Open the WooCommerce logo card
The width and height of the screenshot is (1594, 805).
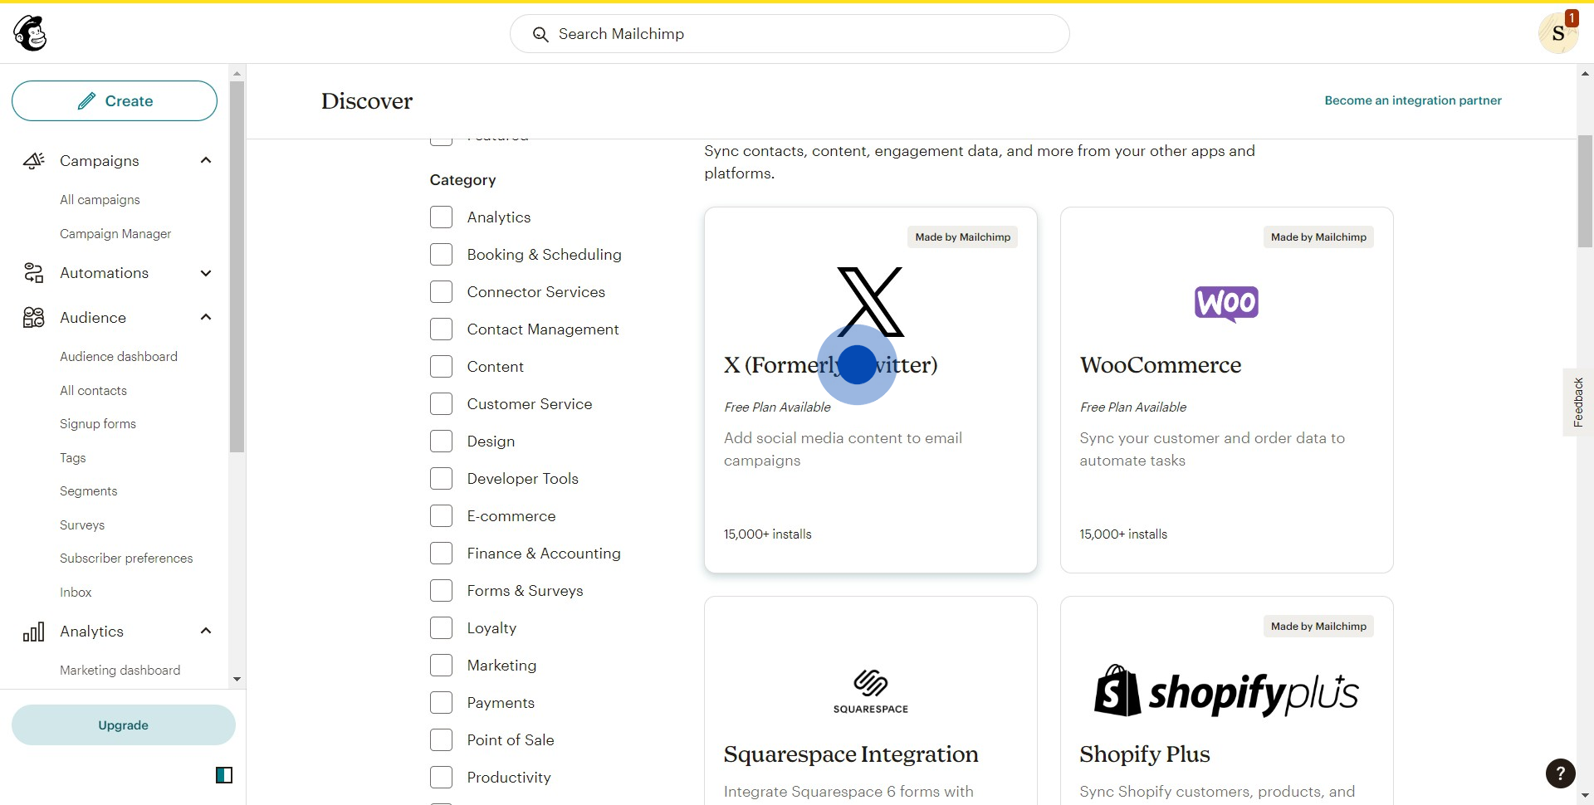(1225, 304)
